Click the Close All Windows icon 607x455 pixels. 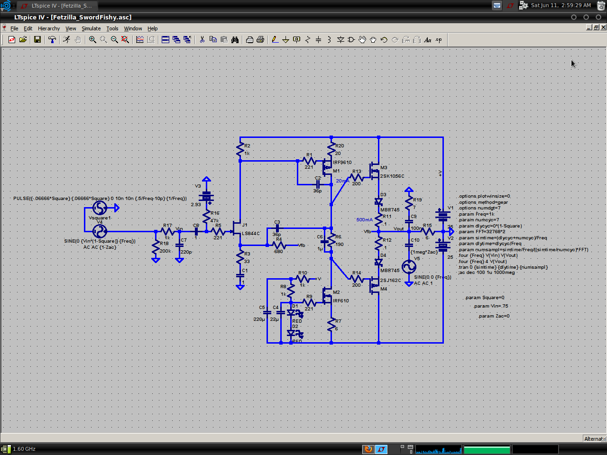187,40
